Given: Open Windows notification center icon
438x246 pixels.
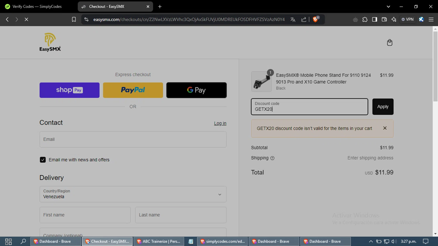Looking at the screenshot, I should tap(426, 242).
